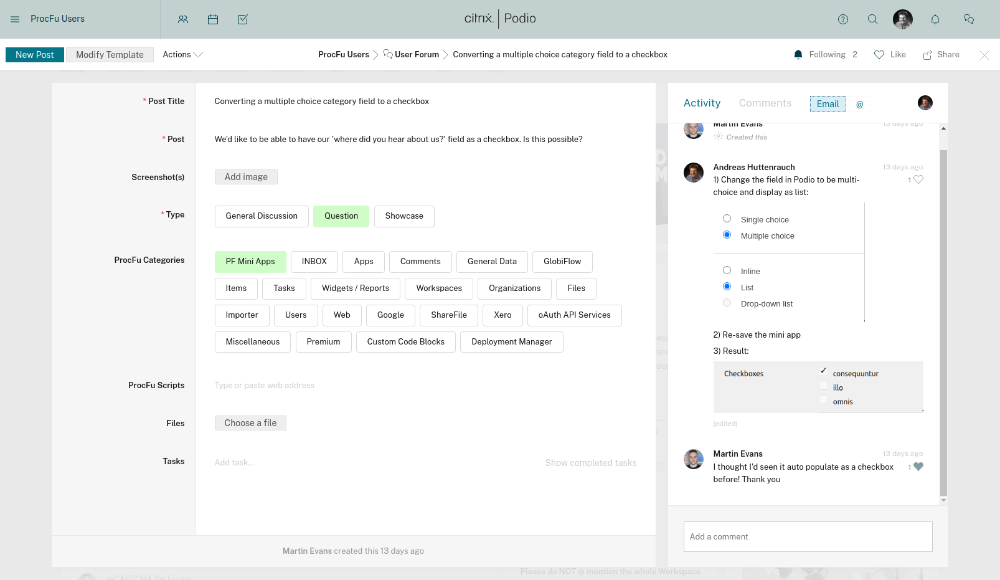Open the search magnifier icon
1000x580 pixels.
pos(873,19)
